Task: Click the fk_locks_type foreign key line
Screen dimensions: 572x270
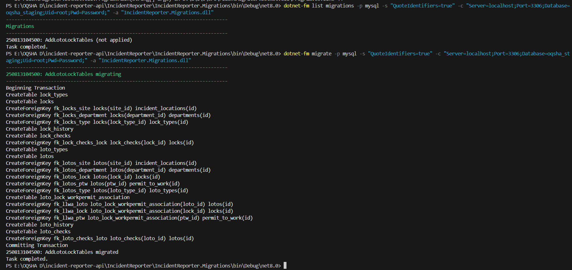Action: [x=97, y=122]
